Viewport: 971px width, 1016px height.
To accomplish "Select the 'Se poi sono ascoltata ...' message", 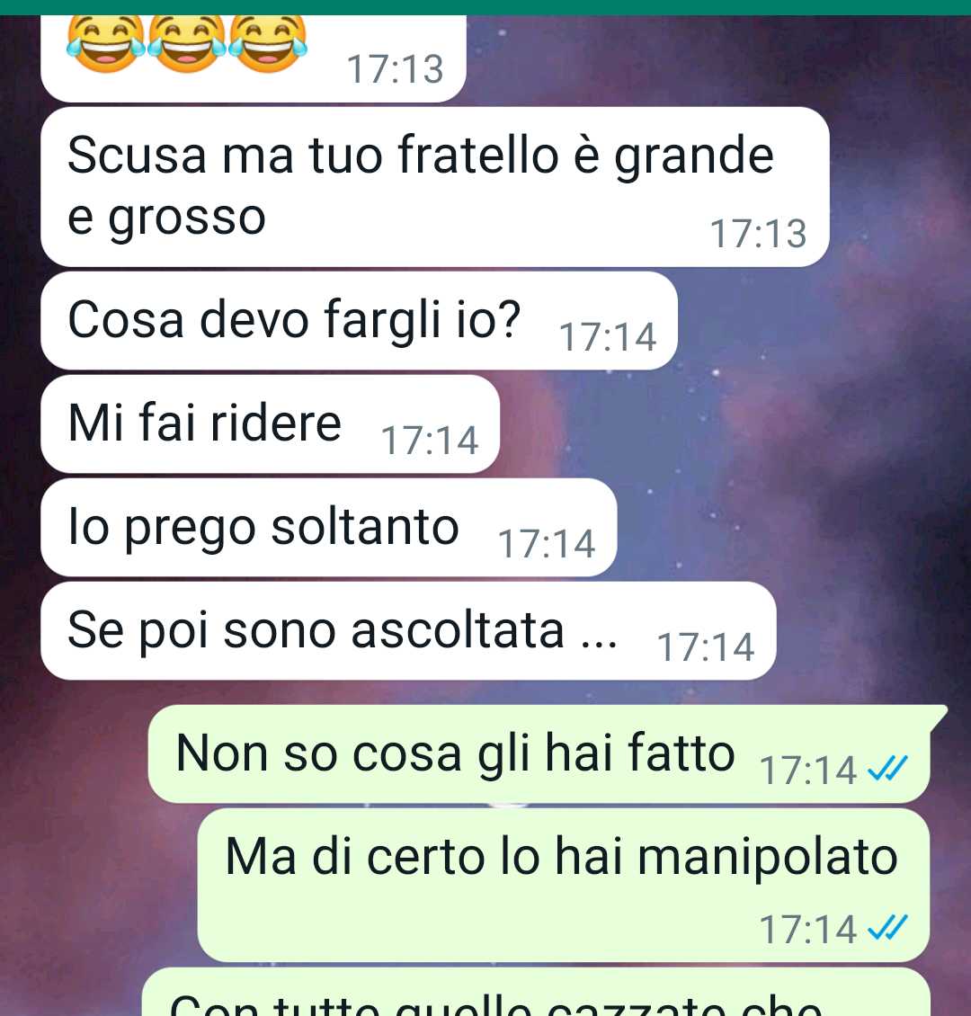I will click(x=408, y=630).
